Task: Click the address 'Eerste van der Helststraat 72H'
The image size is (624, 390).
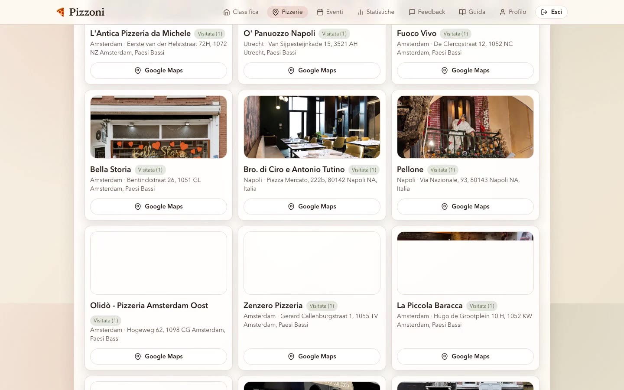Action: [169, 44]
